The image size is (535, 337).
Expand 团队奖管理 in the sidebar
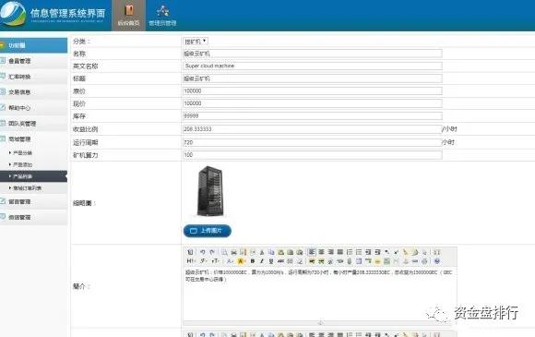click(33, 124)
